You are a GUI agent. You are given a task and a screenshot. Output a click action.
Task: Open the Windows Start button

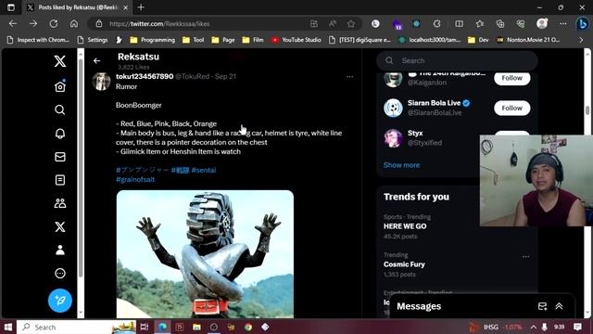(x=8, y=327)
